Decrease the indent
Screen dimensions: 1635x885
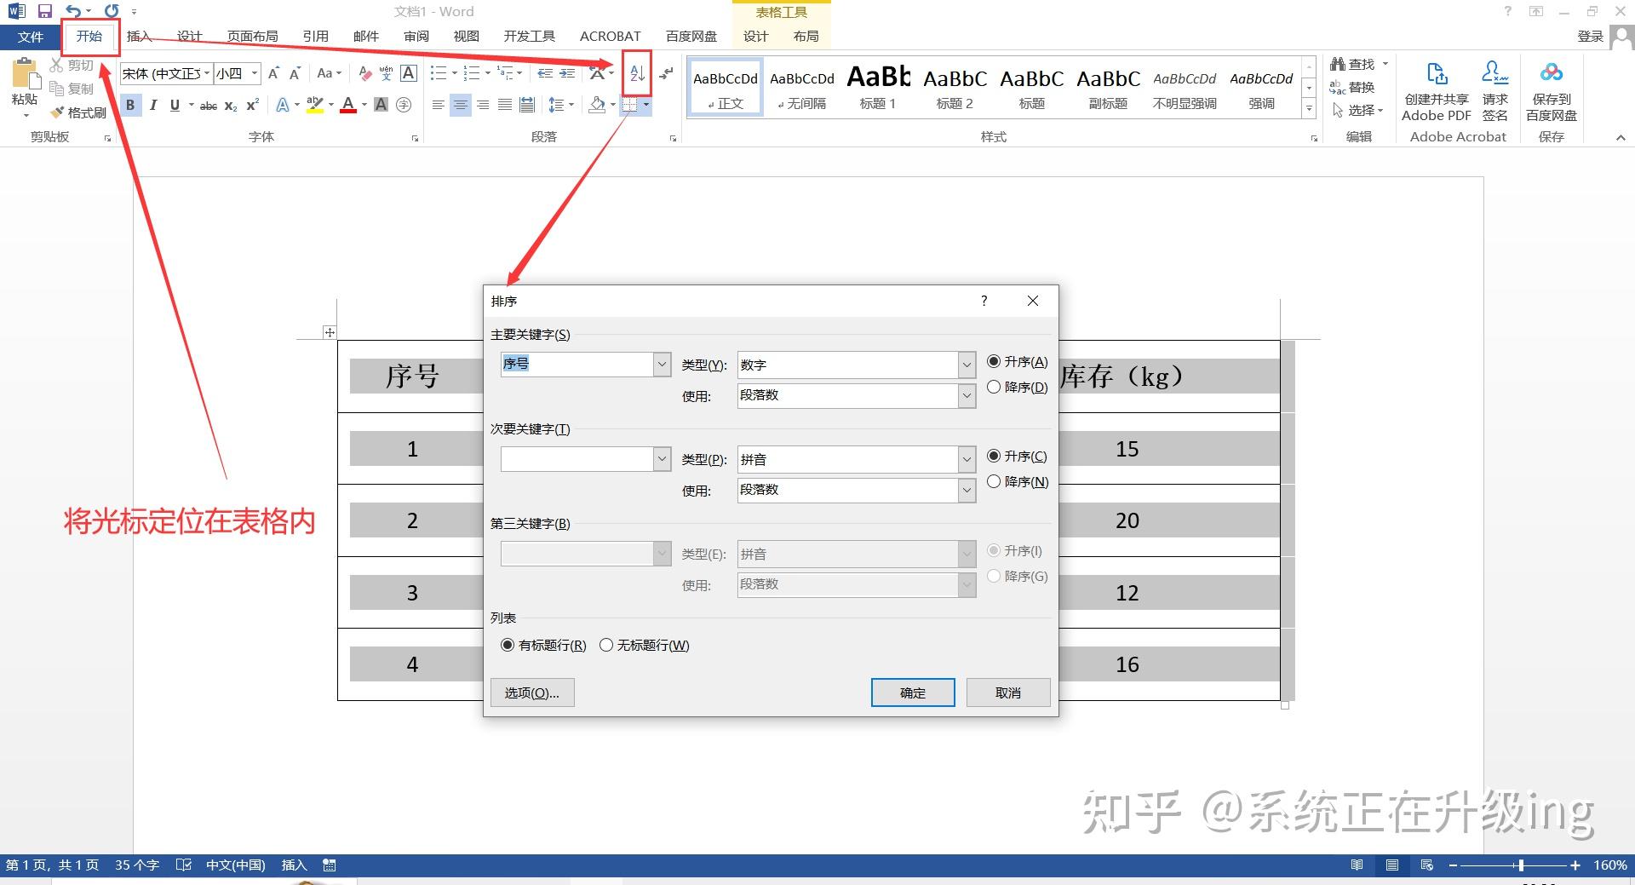[x=545, y=74]
